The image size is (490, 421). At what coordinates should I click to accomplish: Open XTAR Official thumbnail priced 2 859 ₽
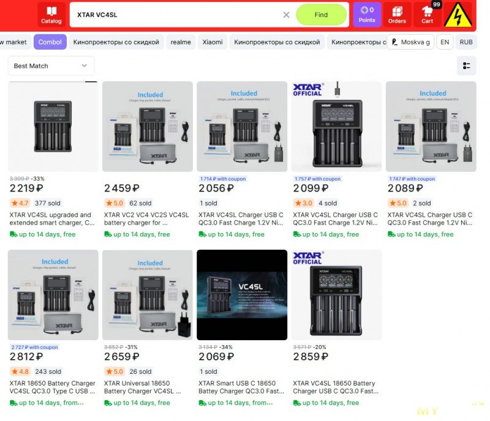tap(336, 295)
